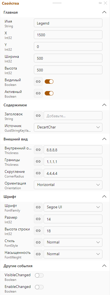Image resolution: width=110 pixels, height=295 pixels.
Task: Click the binding link icon next to Активный
Action: pos(38,93)
